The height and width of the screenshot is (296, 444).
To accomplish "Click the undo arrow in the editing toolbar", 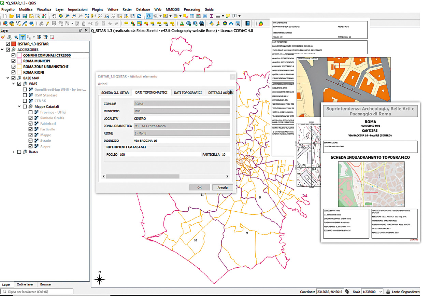I will pyautogui.click(x=110, y=24).
